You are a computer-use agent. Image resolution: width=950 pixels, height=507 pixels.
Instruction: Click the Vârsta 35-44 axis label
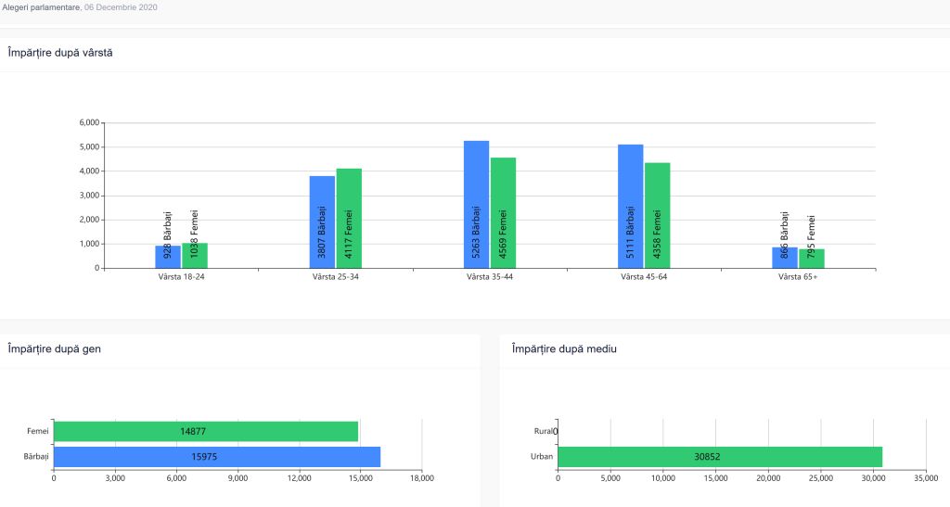tap(490, 277)
